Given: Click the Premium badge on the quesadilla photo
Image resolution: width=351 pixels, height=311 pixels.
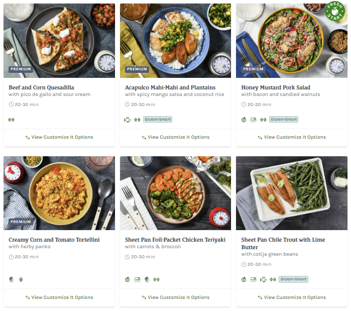Looking at the screenshot, I should (x=21, y=69).
